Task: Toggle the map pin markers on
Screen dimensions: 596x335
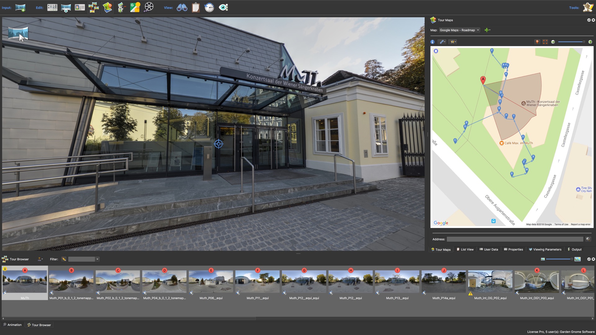Action: point(537,42)
